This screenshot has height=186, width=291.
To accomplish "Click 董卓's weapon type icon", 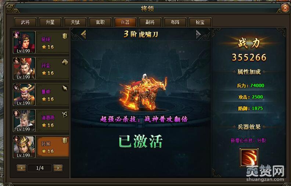I will [65, 88].
